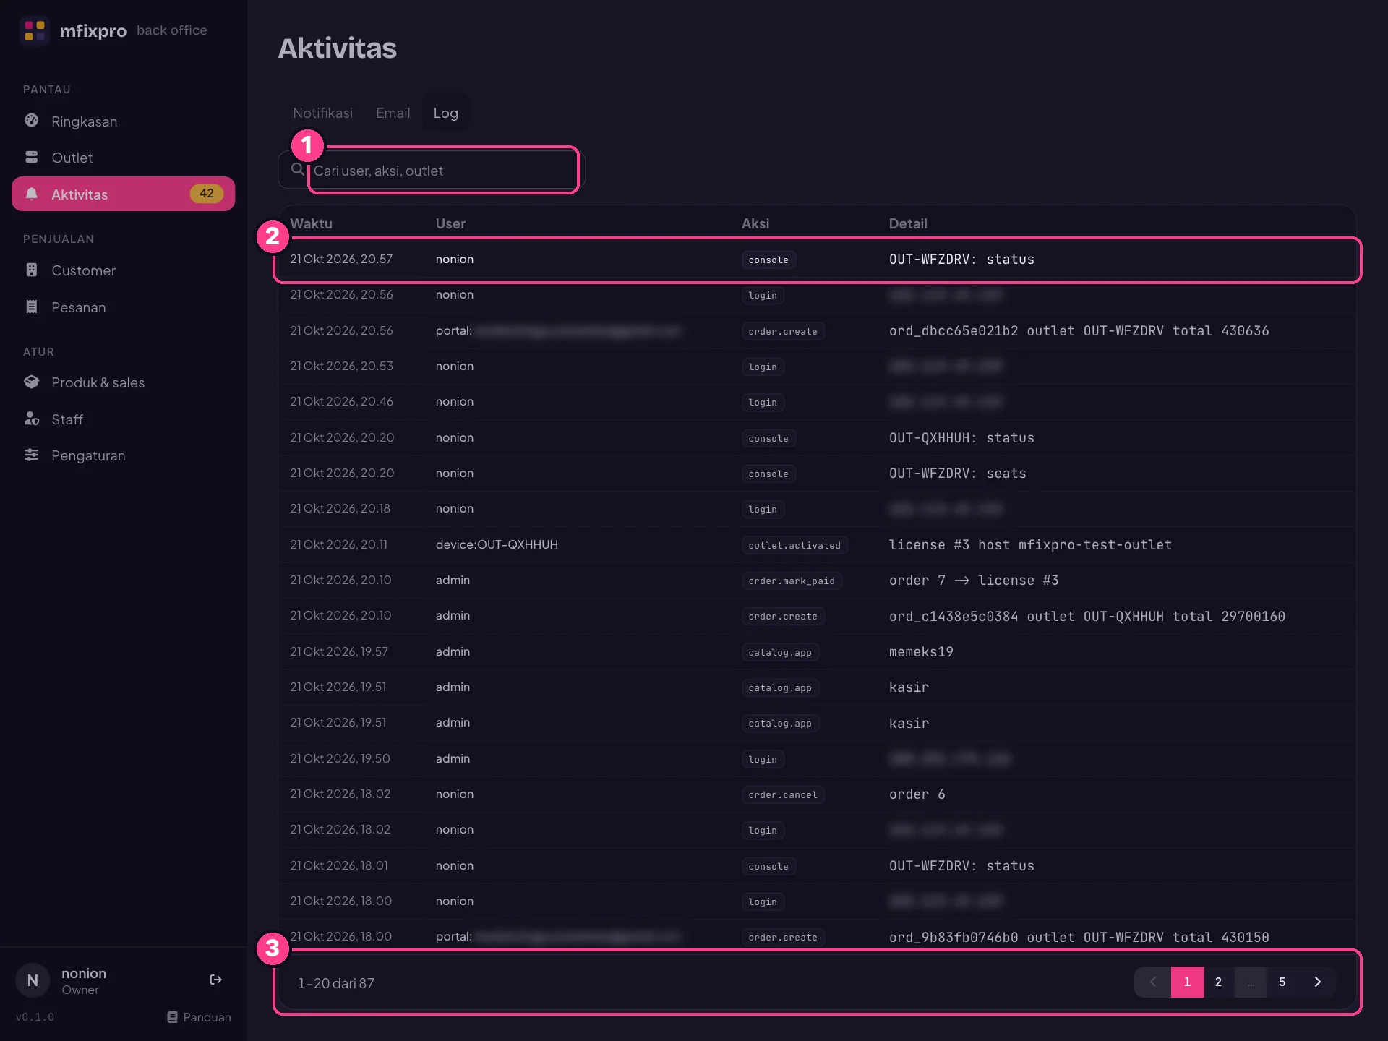This screenshot has width=1388, height=1041.
Task: Click the order.mark_paid action tag
Action: click(792, 581)
